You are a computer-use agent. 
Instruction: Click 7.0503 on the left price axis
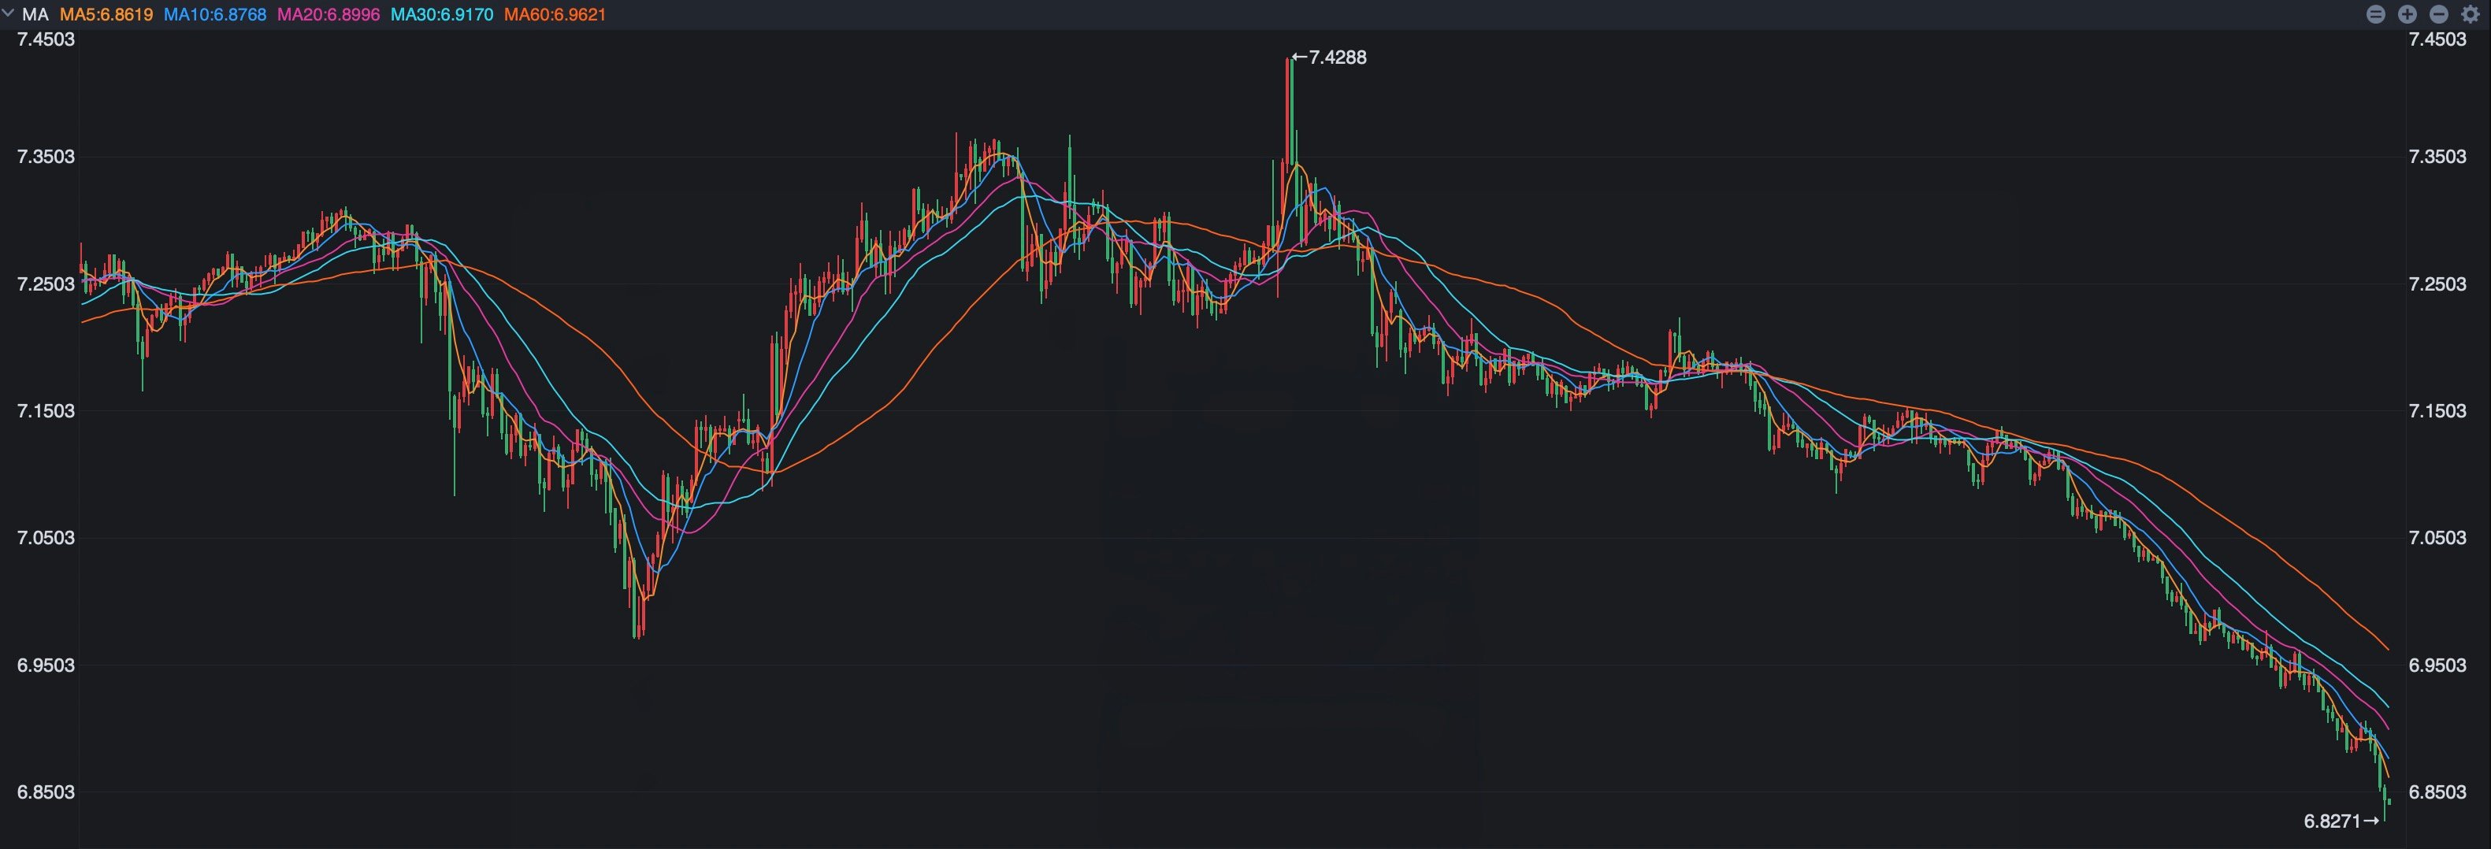coord(46,538)
